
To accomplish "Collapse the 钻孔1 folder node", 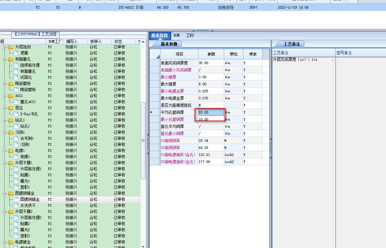I will click(5, 120).
